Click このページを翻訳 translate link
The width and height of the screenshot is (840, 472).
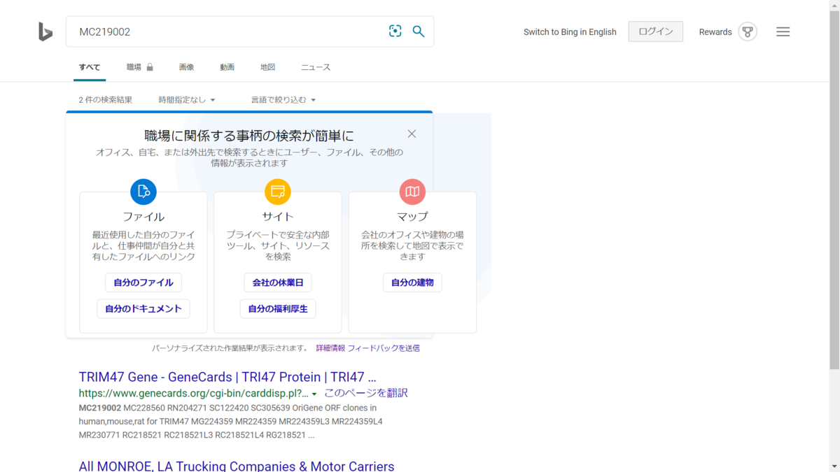(366, 393)
